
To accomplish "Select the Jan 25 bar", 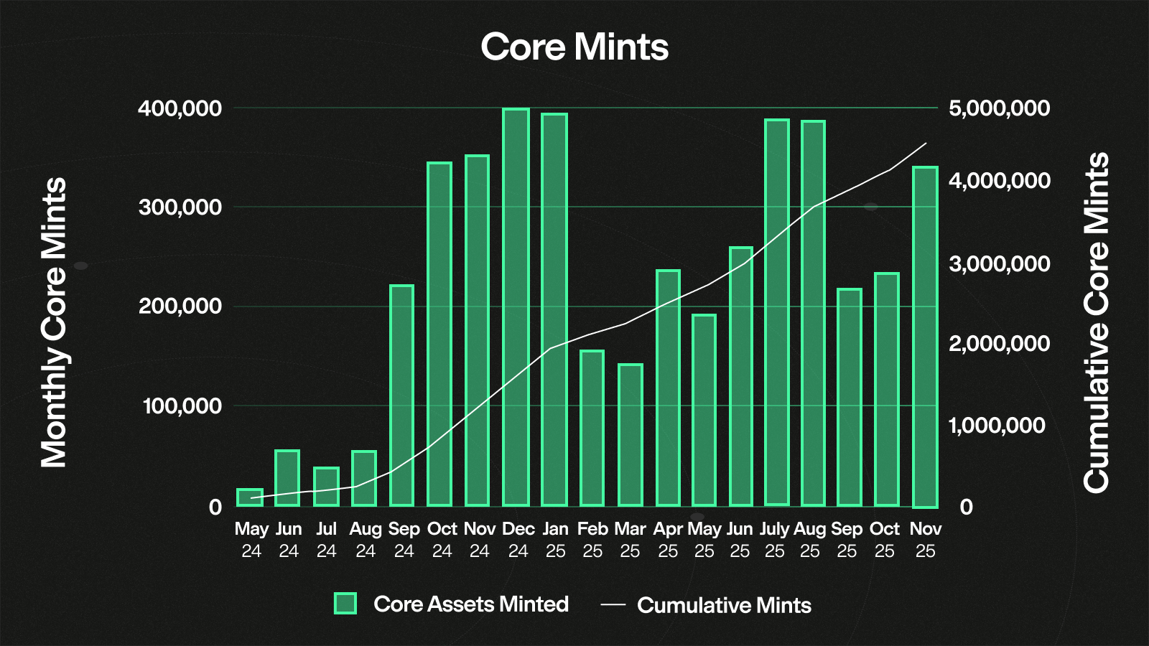I will point(554,309).
